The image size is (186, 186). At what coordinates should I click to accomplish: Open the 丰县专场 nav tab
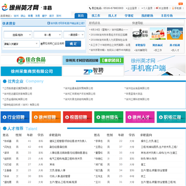coord(167,16)
